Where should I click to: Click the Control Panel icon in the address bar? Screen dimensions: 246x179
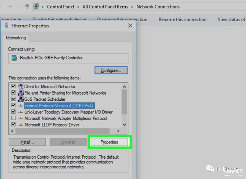[x=36, y=6]
